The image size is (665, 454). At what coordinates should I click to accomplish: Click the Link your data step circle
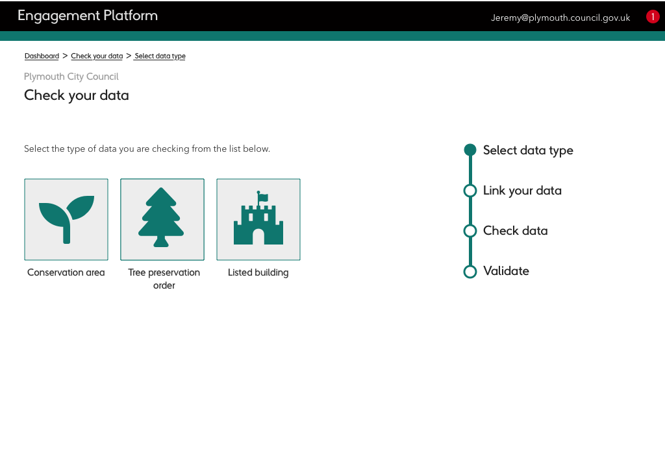470,191
